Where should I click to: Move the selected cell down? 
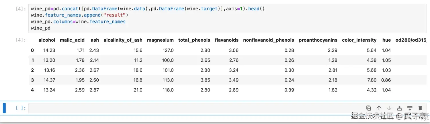click(x=389, y=108)
